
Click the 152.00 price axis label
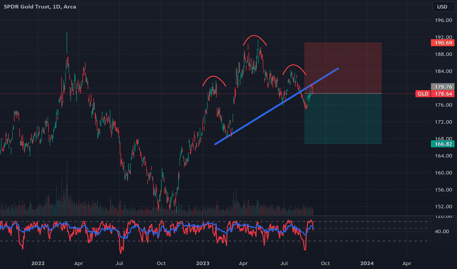pyautogui.click(x=443, y=206)
